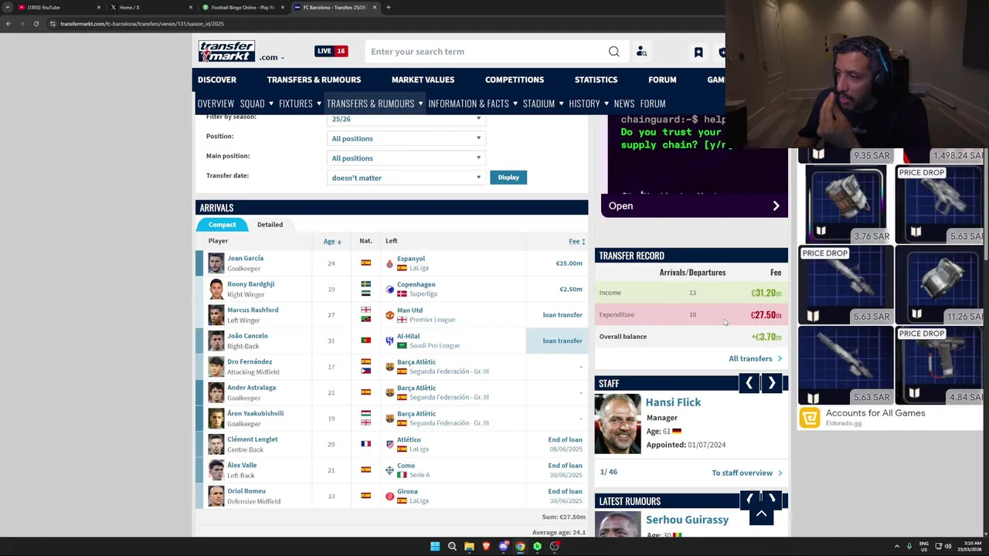The image size is (989, 556).
Task: Go back with browser back arrow
Action: pyautogui.click(x=8, y=24)
